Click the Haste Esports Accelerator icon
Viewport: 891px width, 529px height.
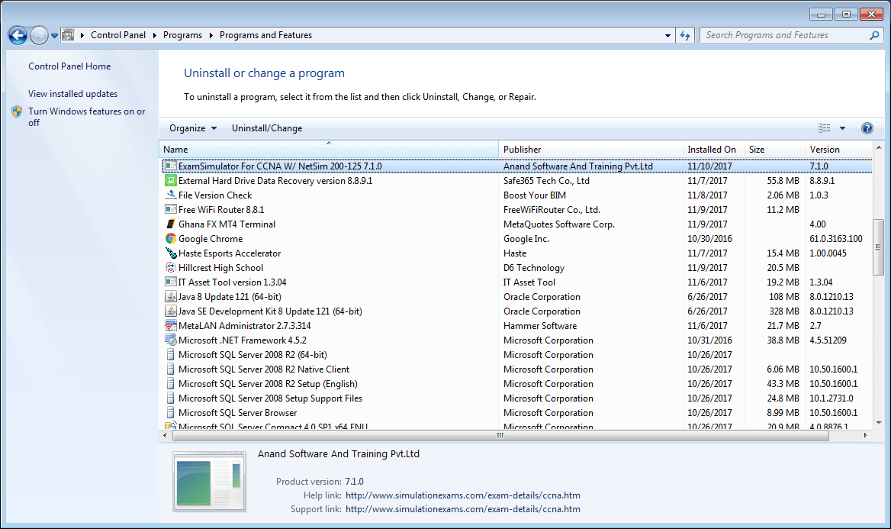[170, 253]
